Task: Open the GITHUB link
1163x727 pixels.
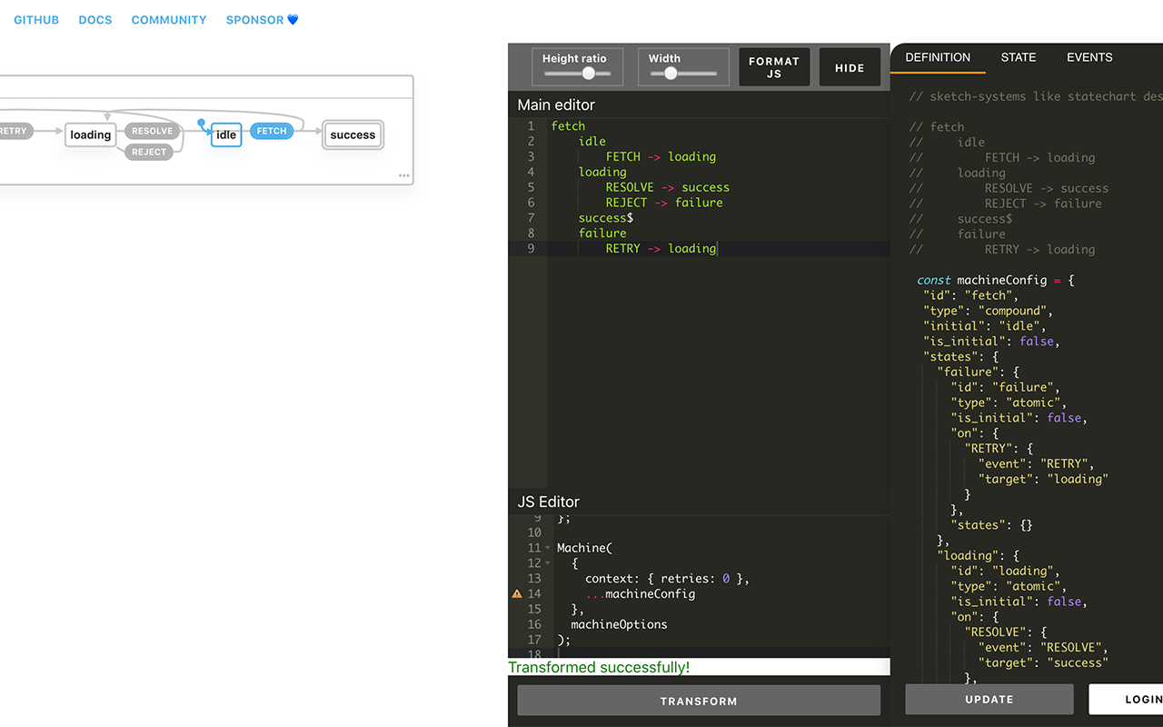Action: [x=35, y=19]
